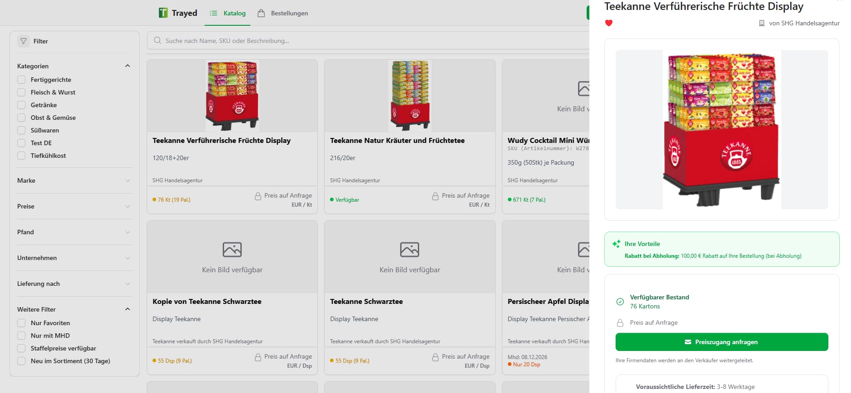This screenshot has height=393, width=851.
Task: Click '216/20er' product description
Action: click(x=343, y=158)
